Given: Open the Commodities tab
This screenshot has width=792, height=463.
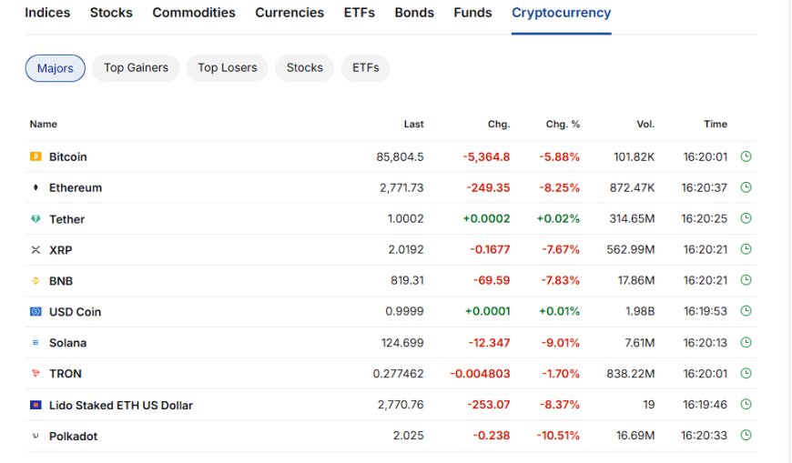Looking at the screenshot, I should click(194, 13).
